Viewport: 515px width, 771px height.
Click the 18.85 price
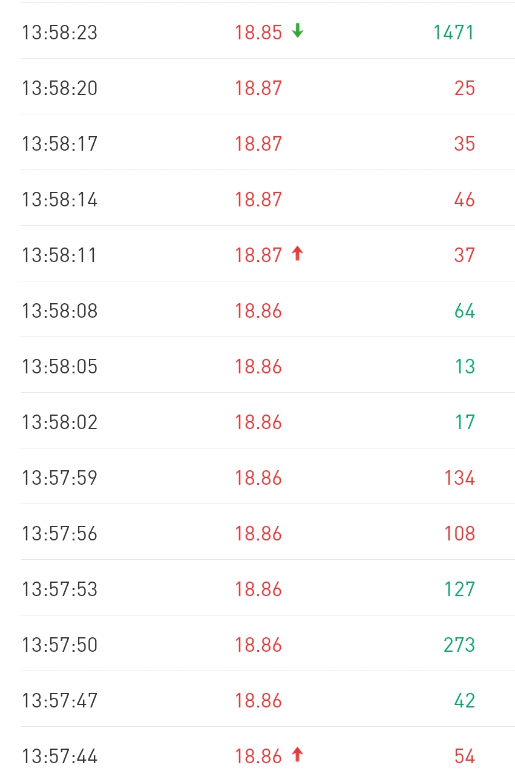tap(258, 33)
